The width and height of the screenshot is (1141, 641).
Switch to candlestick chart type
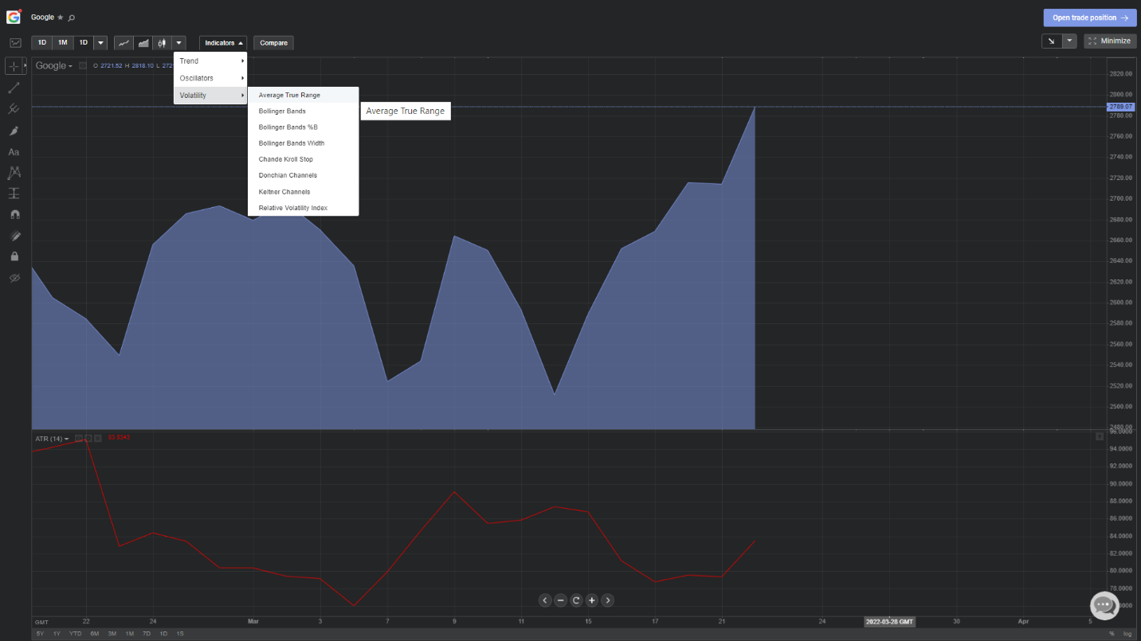click(x=162, y=42)
